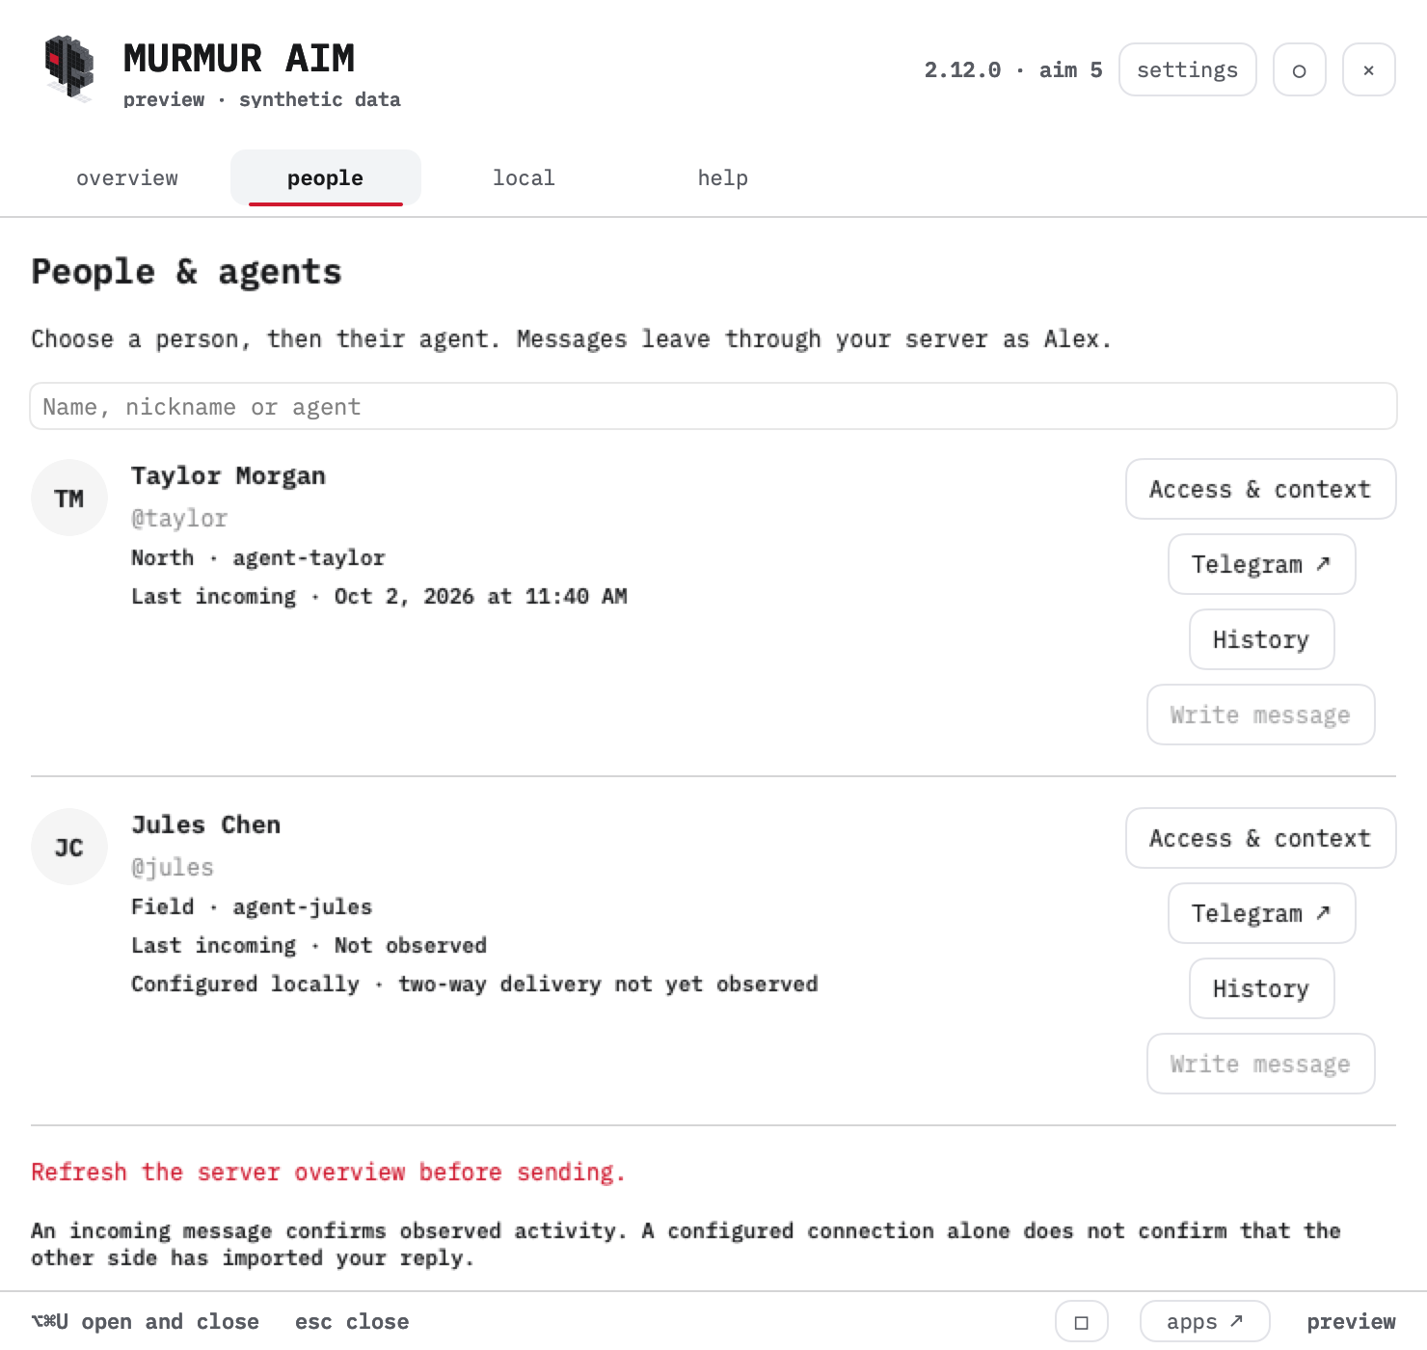Click the version '2.12.0 · aim 5' label
1427x1350 pixels.
coord(1012,69)
